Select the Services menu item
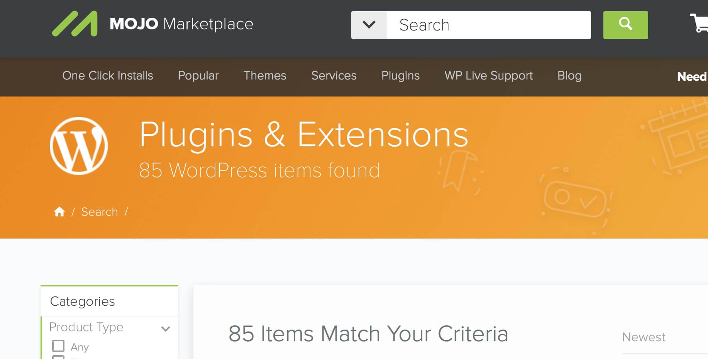 [334, 76]
